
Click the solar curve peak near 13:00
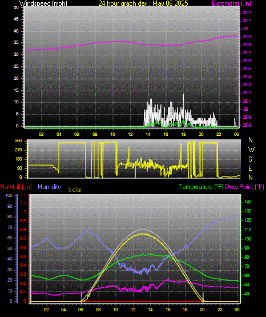(x=142, y=234)
